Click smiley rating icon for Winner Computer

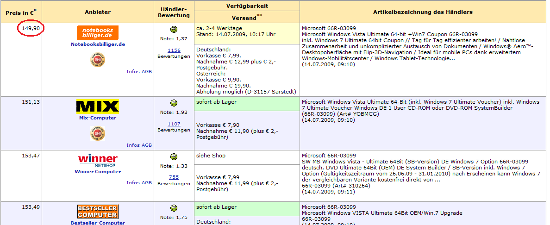point(174,156)
